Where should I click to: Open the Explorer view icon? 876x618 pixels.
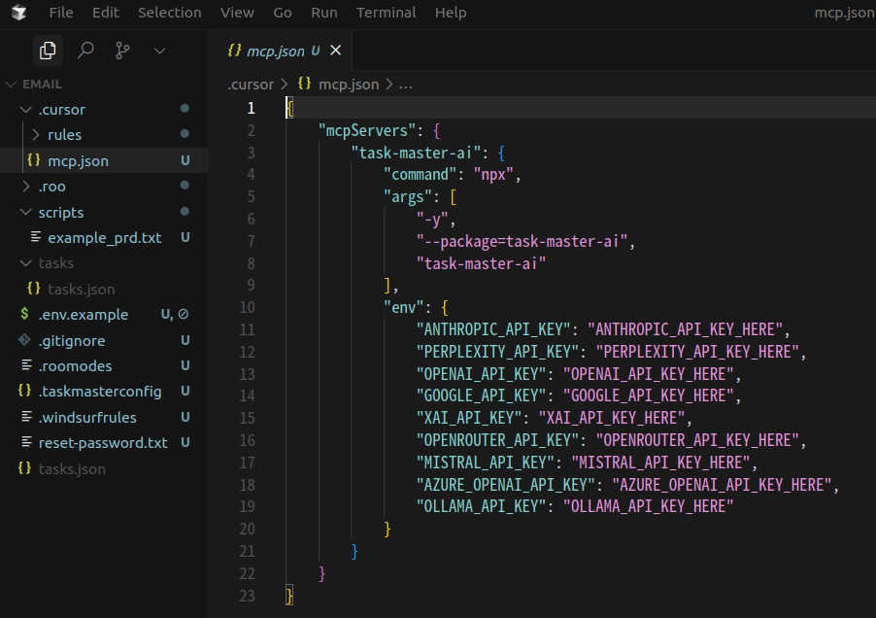[x=48, y=51]
